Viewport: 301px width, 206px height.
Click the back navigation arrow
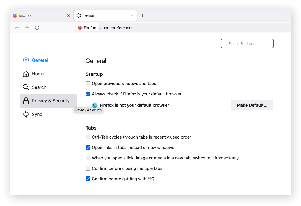point(16,27)
